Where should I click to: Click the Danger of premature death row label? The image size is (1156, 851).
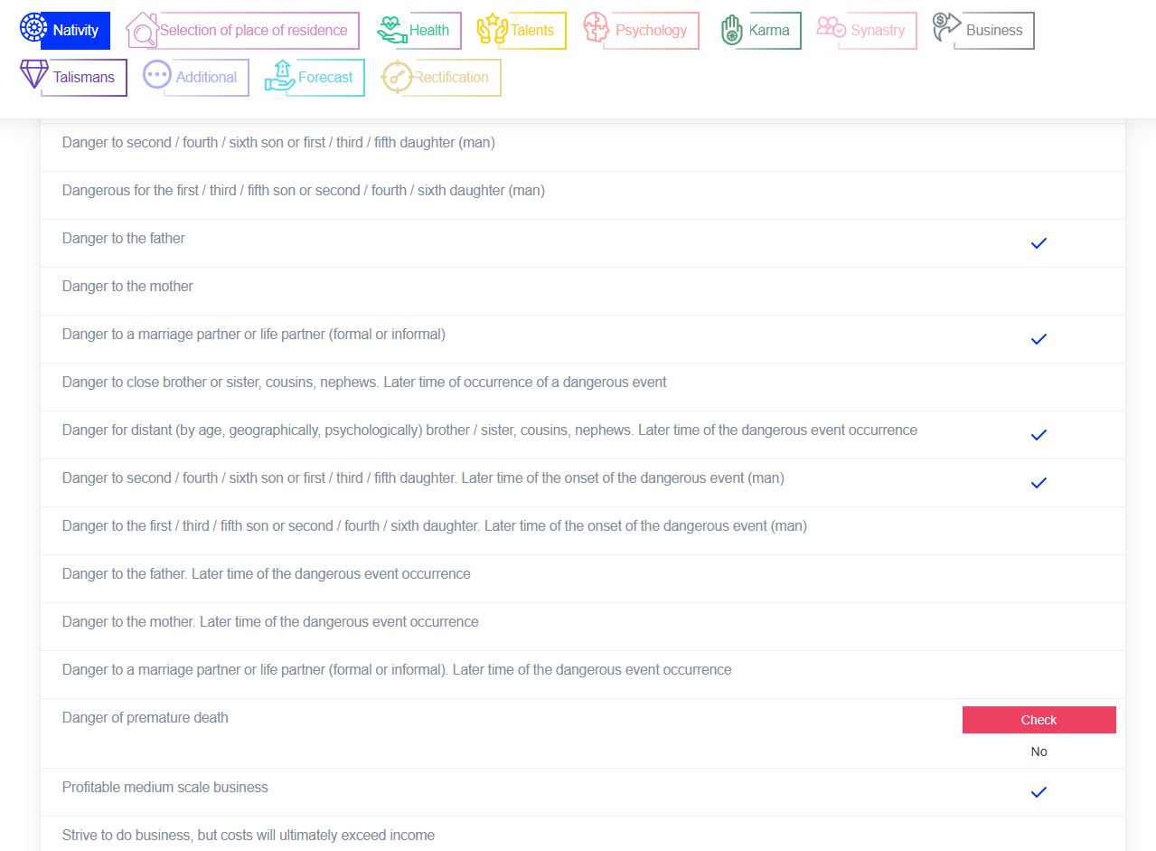pos(146,718)
